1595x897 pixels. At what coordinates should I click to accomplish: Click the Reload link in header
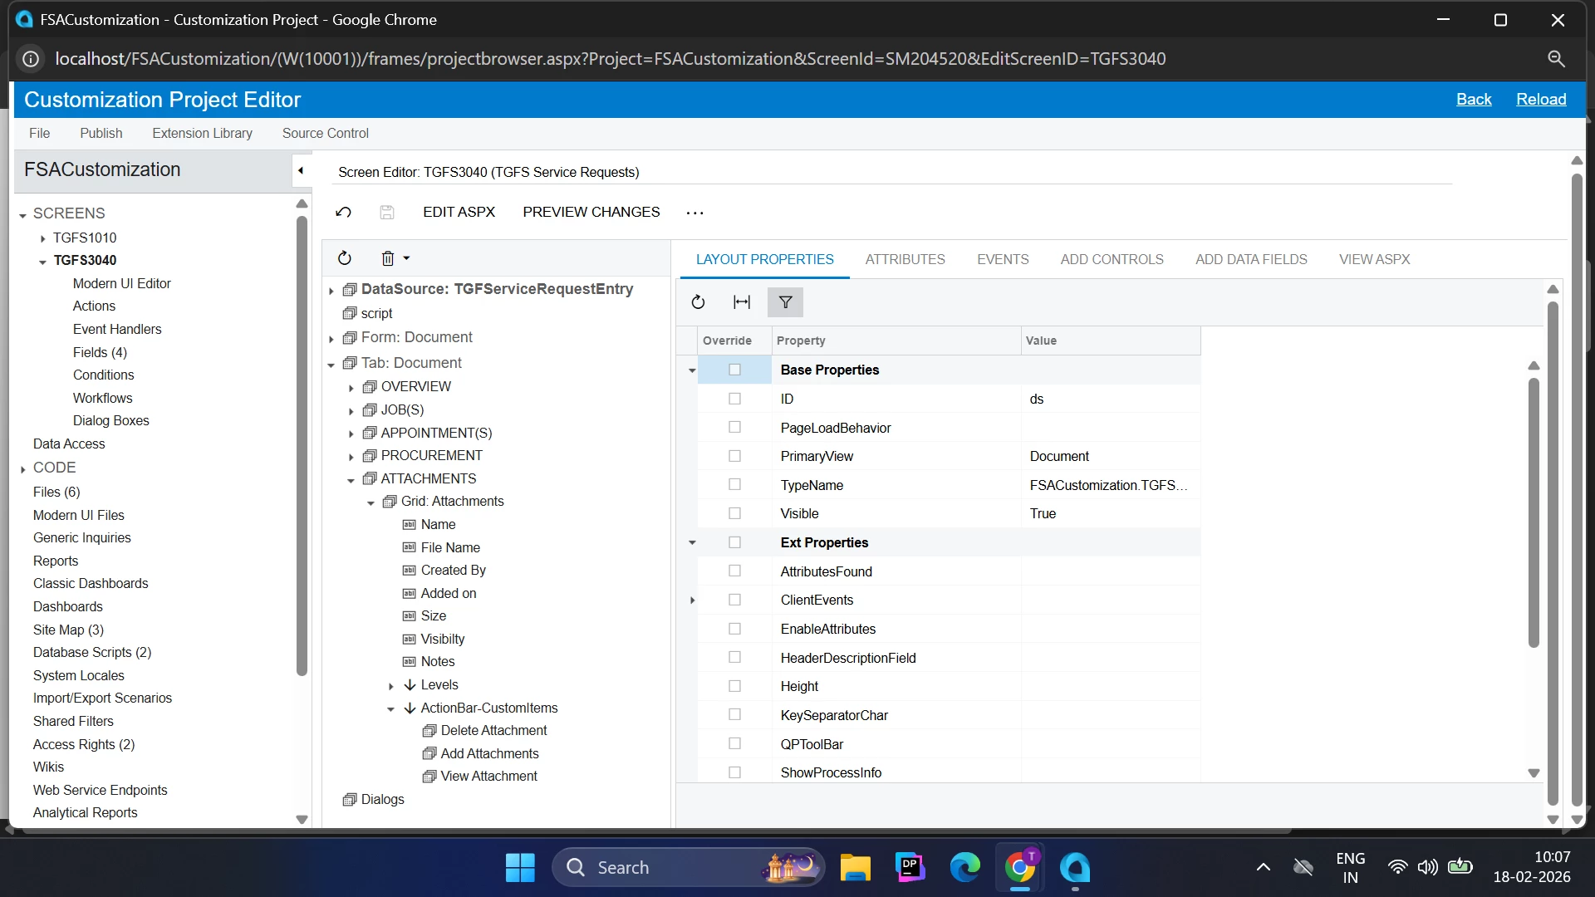(x=1541, y=99)
